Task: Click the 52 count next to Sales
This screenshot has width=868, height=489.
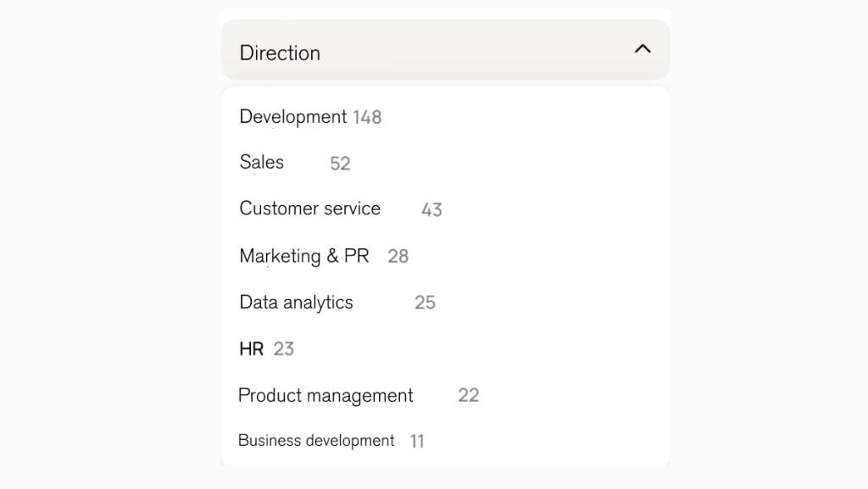Action: click(x=340, y=164)
